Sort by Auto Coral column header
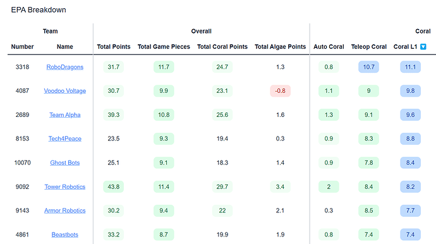 click(x=329, y=47)
